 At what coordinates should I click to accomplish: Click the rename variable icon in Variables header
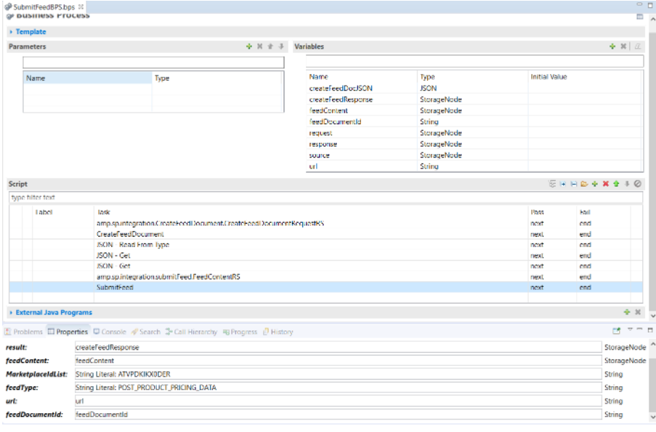click(638, 46)
